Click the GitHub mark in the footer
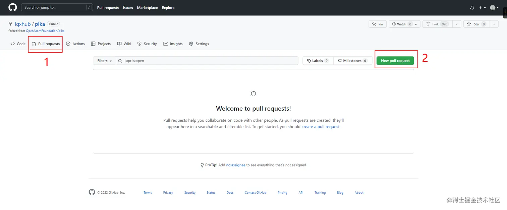 click(92, 192)
